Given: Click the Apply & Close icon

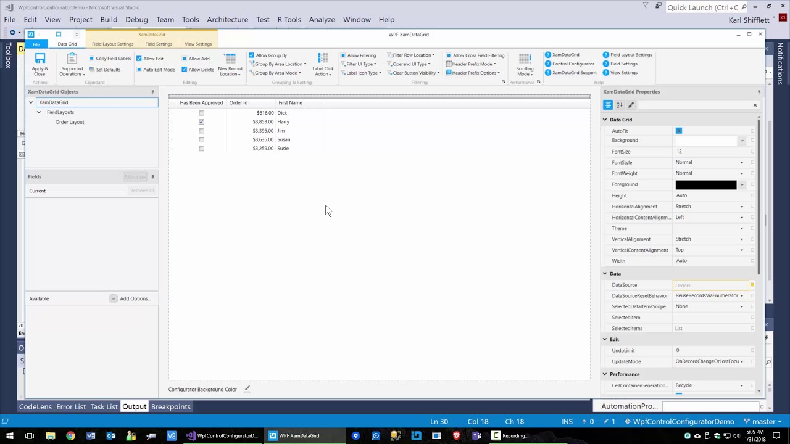Looking at the screenshot, I should pos(39,59).
